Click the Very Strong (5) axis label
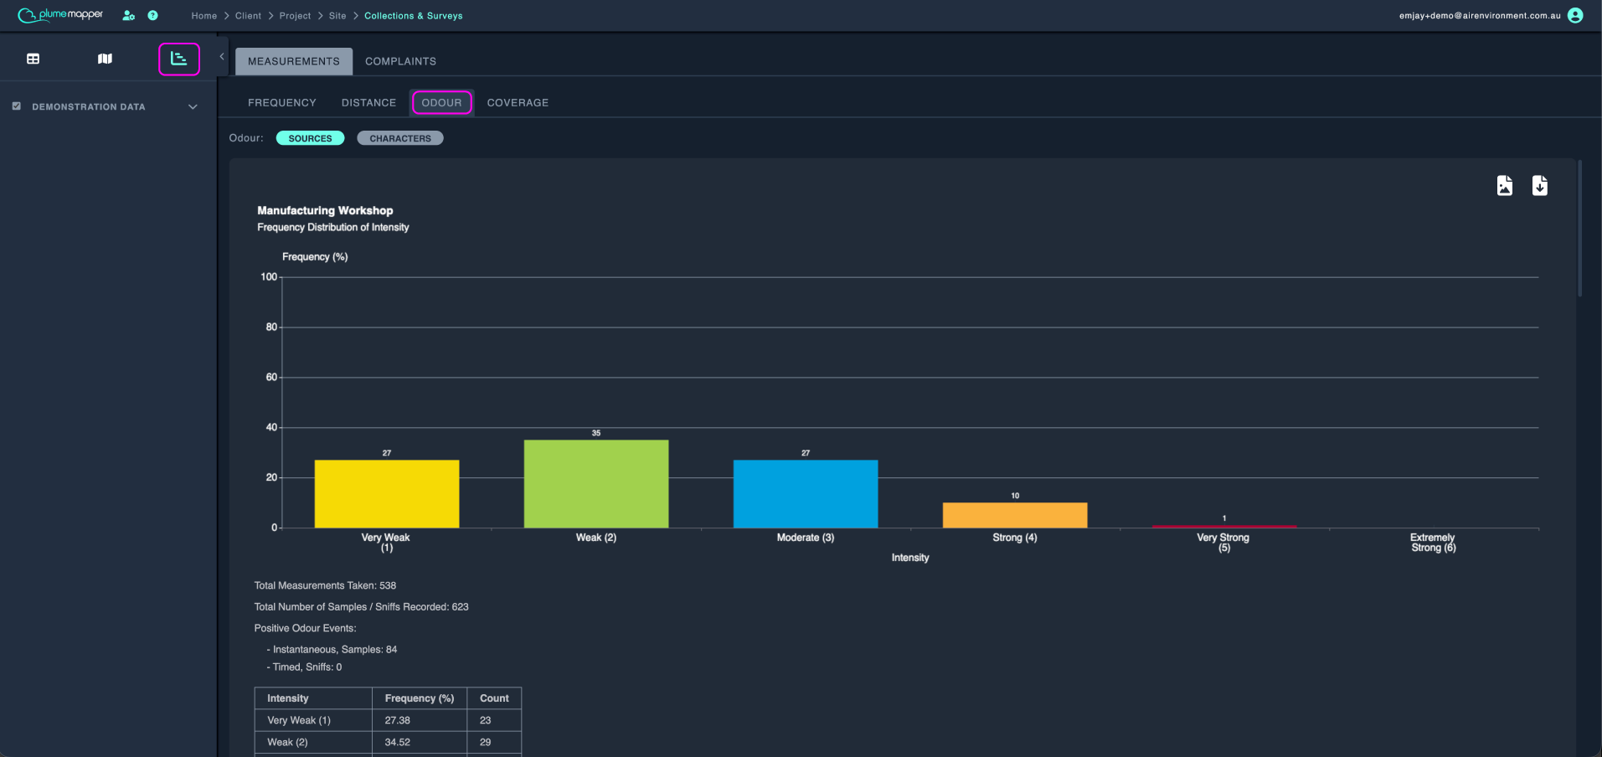This screenshot has width=1602, height=757. coord(1223,543)
